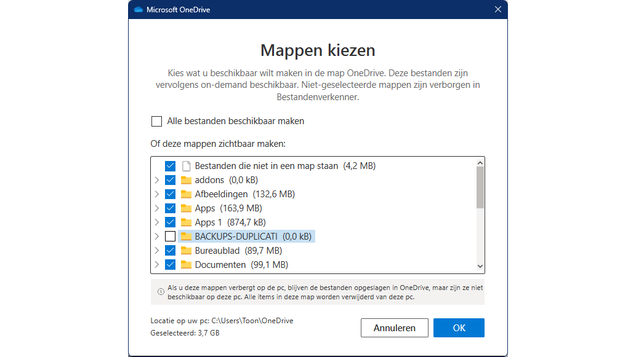Click the file icon beside 'Bestanden die niet in een map staan'
636x357 pixels.
click(x=186, y=166)
